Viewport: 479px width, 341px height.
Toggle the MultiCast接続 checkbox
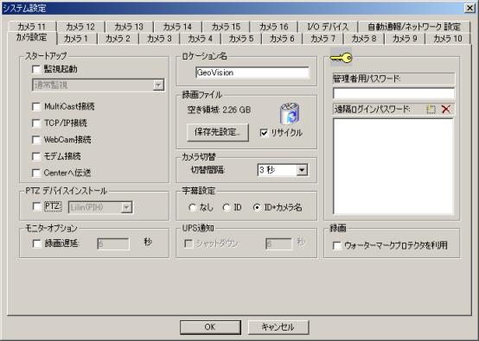click(x=36, y=106)
